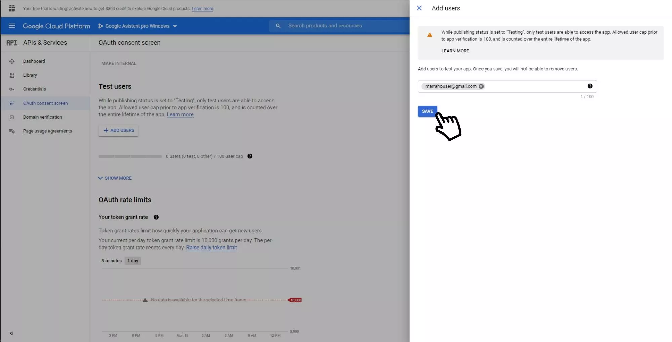Click the 1 / 100 counter text
This screenshot has height=342, width=672.
coord(587,97)
